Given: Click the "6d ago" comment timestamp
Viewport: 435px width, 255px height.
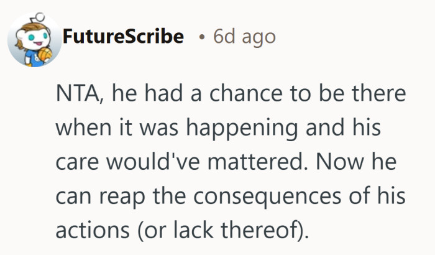Looking at the screenshot, I should (244, 37).
